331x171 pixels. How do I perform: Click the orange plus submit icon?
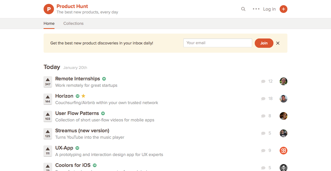pyautogui.click(x=283, y=9)
